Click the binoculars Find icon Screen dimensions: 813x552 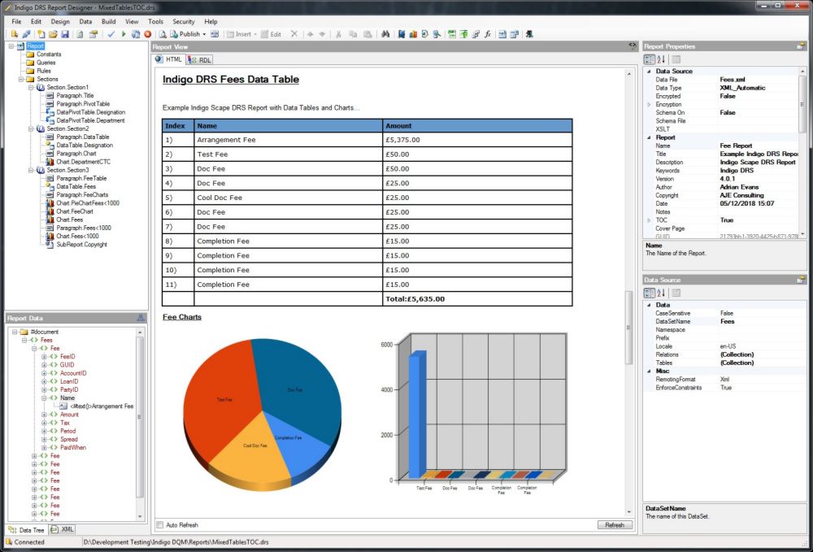(x=386, y=34)
